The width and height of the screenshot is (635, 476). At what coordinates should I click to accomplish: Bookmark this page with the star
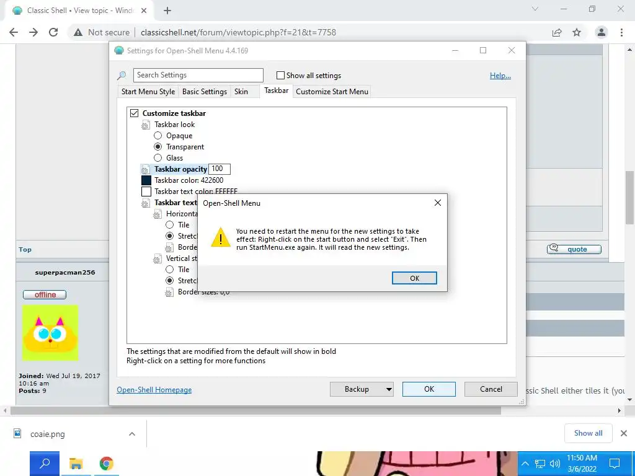pyautogui.click(x=577, y=32)
